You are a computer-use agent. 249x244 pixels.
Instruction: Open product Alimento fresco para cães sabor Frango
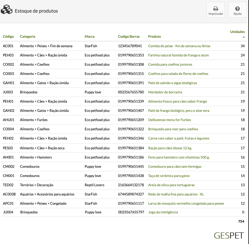pos(178,101)
